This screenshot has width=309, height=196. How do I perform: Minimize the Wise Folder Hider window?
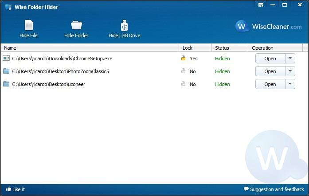(x=273, y=5)
